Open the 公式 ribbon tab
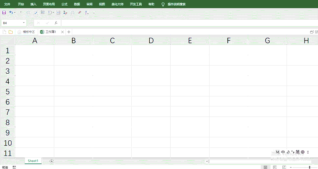Screen dimensions: 318x169 coord(64,4)
